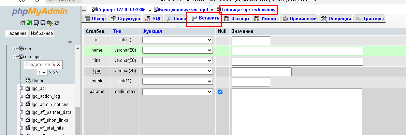Open the Привилегии tab

pos(300,18)
